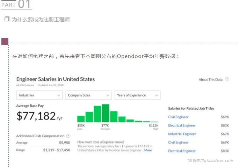
Task: Open the Years of Experience filter
Action: click(x=137, y=95)
